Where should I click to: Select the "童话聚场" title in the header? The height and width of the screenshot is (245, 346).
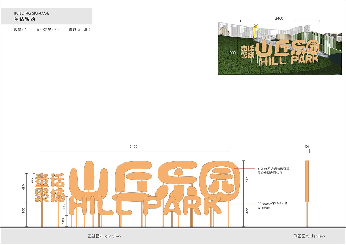[x=24, y=19]
